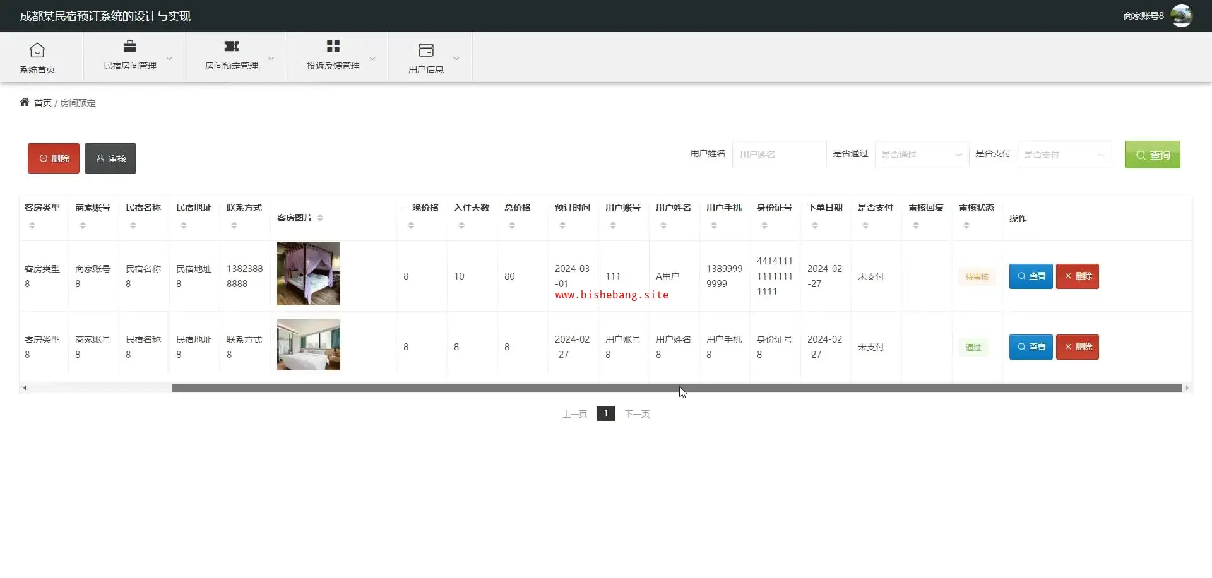
Task: Click the breadcrumb home icon
Action: (25, 102)
